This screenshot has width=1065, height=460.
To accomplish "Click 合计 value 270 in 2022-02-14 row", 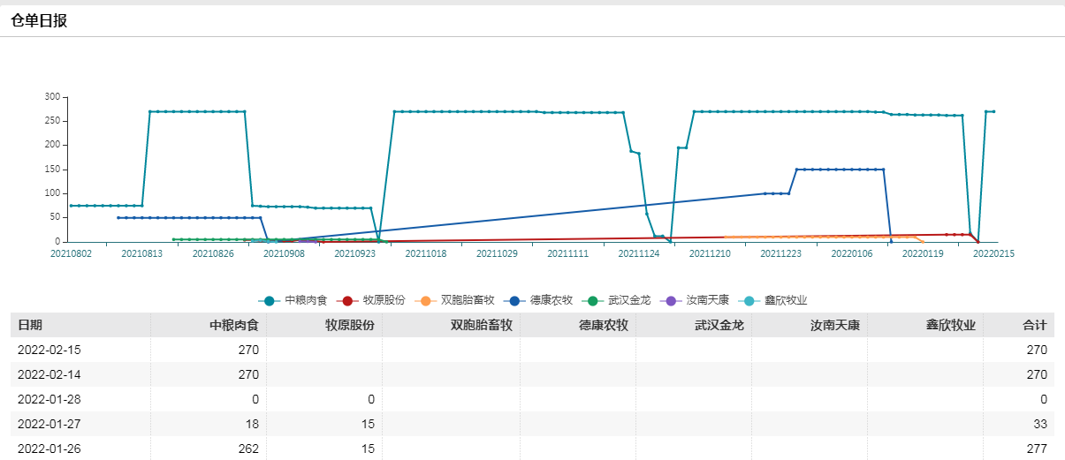I will tap(1036, 374).
